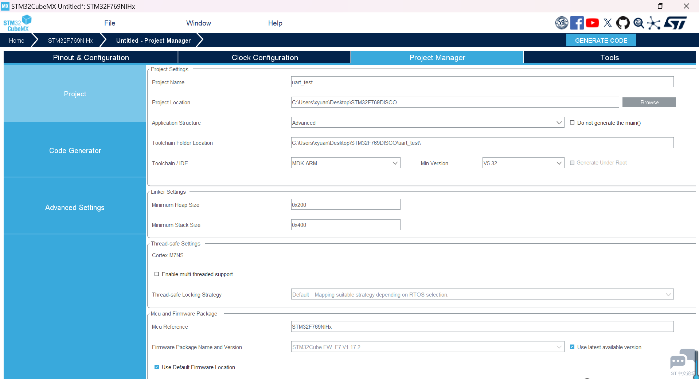Open the Help menu
This screenshot has height=379, width=699.
(275, 23)
